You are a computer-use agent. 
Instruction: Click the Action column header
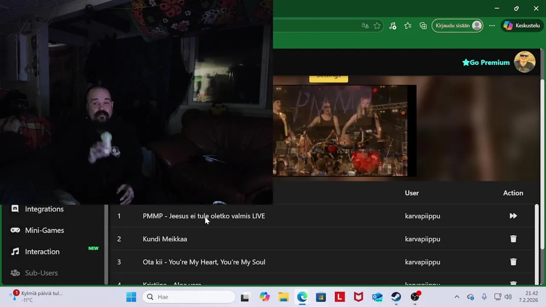pyautogui.click(x=513, y=193)
